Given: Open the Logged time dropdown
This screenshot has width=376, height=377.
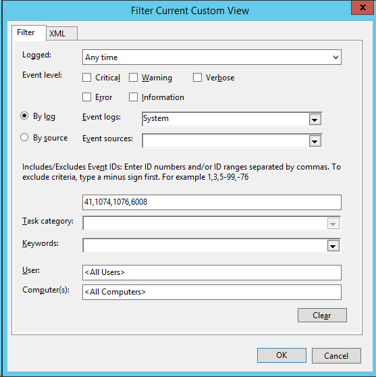Looking at the screenshot, I should 212,57.
